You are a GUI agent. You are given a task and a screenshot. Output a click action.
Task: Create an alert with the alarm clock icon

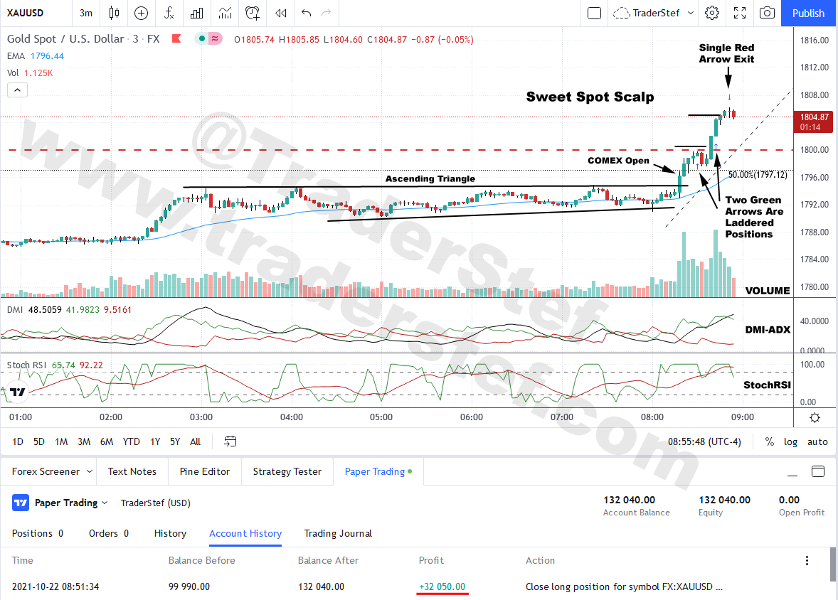point(252,13)
